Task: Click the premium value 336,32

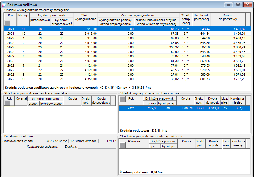Action: (174, 47)
